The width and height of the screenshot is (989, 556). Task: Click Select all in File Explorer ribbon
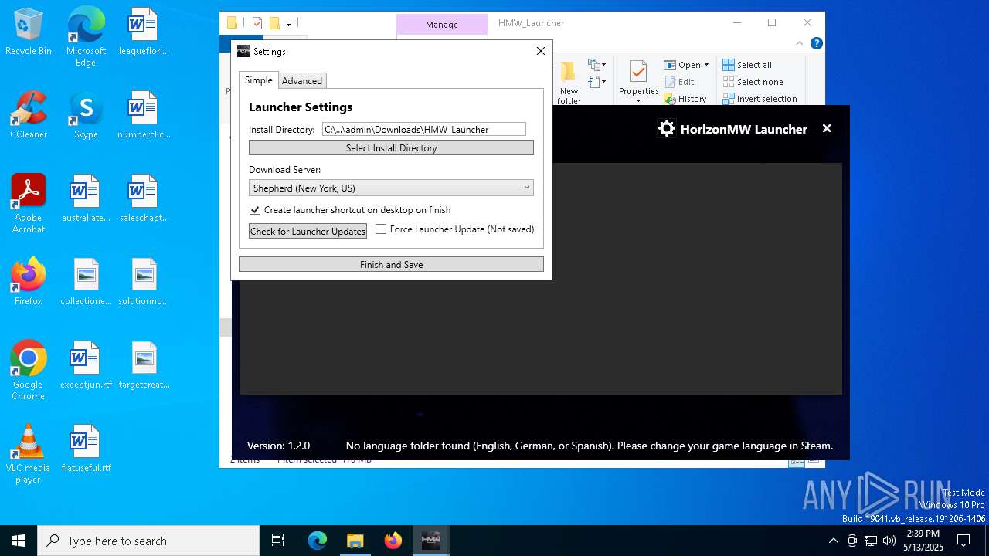coord(747,65)
